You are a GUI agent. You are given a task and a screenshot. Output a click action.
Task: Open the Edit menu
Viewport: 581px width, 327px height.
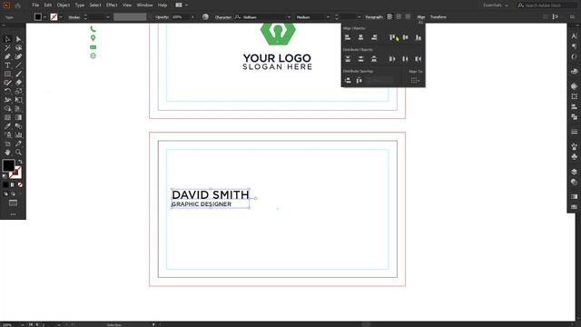coord(48,5)
